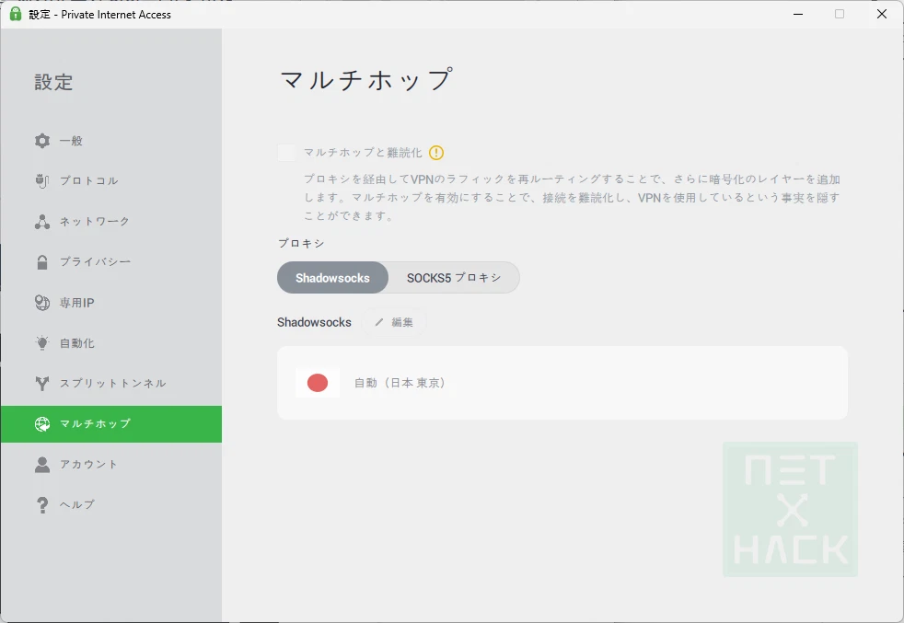Select the 一般 settings gear icon
904x623 pixels.
click(x=41, y=140)
